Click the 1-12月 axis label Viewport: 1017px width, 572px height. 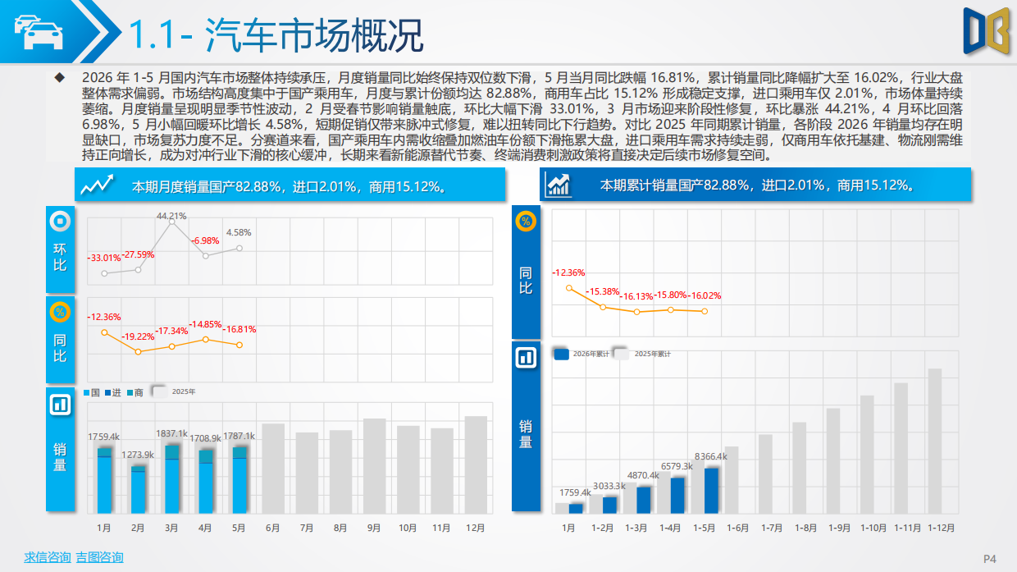tap(941, 528)
